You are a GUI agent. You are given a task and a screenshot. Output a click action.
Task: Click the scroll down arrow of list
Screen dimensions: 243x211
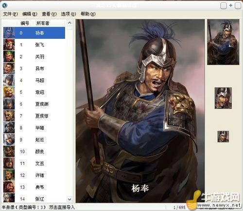tap(69, 199)
